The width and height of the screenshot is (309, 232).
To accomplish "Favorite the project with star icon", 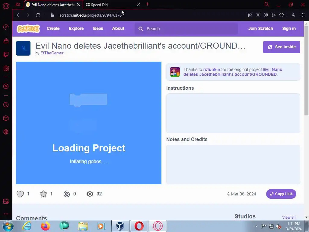I will (x=43, y=194).
